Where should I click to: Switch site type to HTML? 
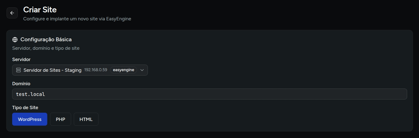coord(86,119)
